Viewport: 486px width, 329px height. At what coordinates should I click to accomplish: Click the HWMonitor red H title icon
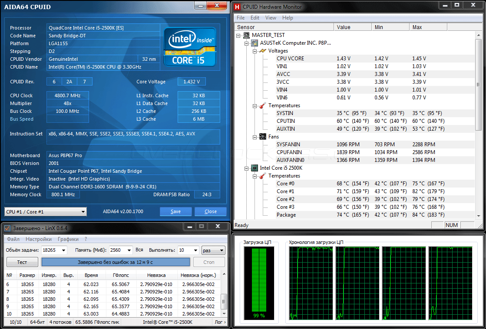click(237, 7)
